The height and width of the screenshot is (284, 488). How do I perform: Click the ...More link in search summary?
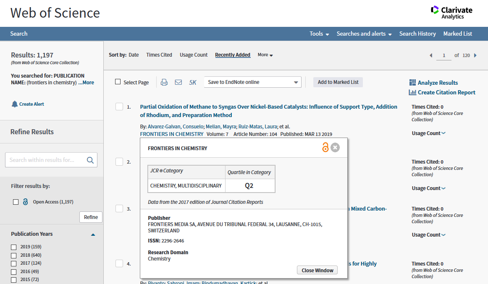tap(86, 83)
